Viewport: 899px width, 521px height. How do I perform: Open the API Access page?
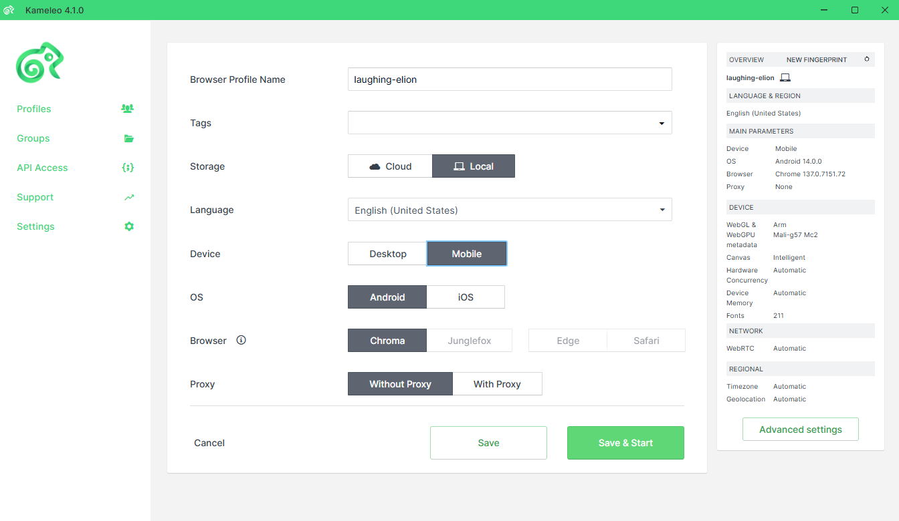(x=42, y=168)
